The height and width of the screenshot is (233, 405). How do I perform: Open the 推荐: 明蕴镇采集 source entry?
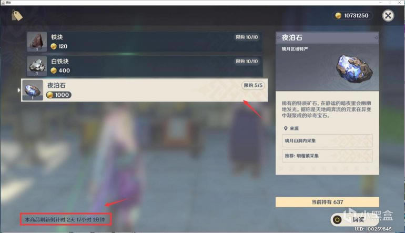pyautogui.click(x=327, y=156)
